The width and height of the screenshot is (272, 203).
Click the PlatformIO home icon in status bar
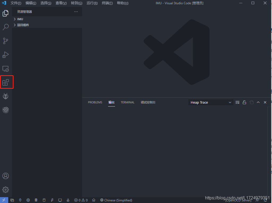click(x=94, y=200)
